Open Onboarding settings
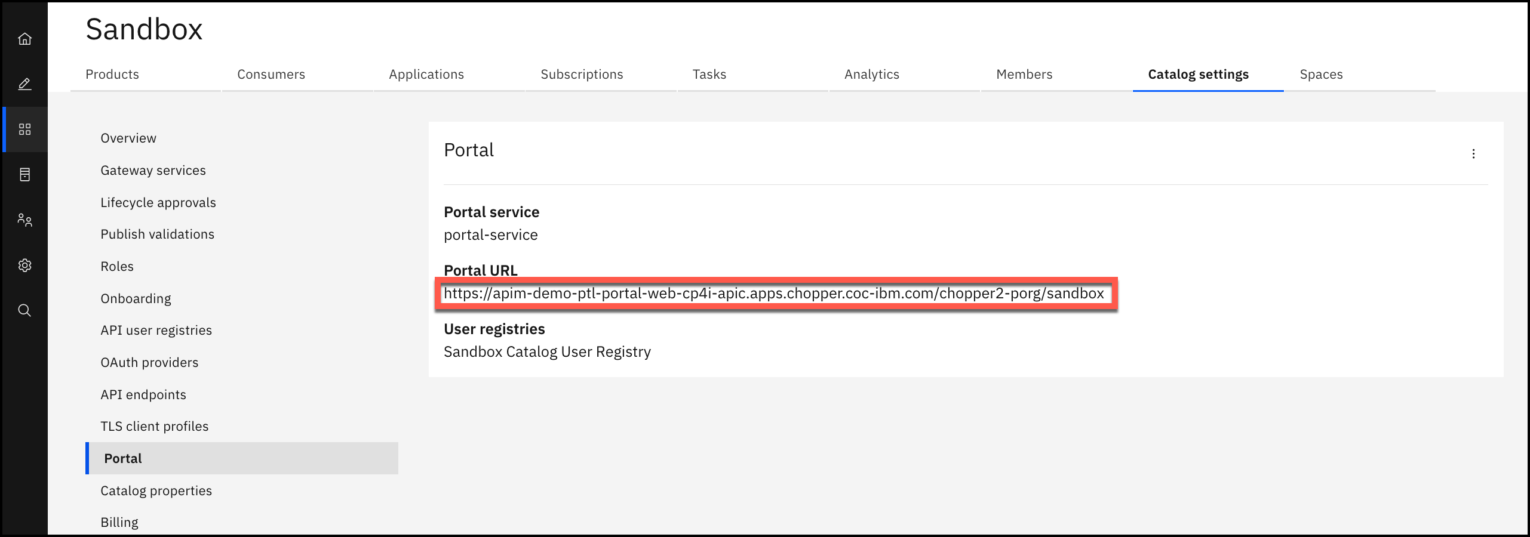The height and width of the screenshot is (537, 1530). (x=242, y=299)
